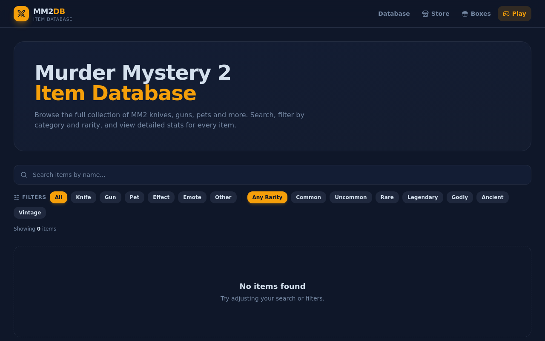The width and height of the screenshot is (545, 341).
Task: Click the FILTERS label text
Action: [34, 197]
